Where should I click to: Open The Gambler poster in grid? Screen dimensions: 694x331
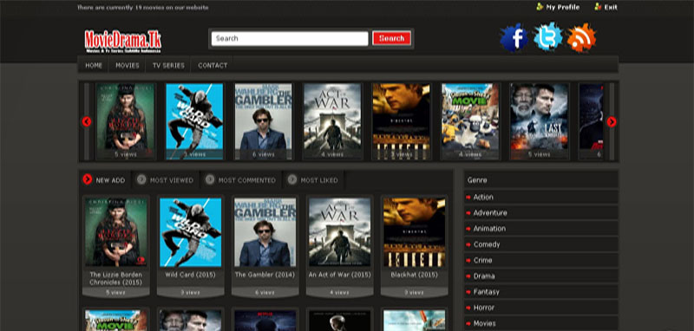[x=265, y=231]
